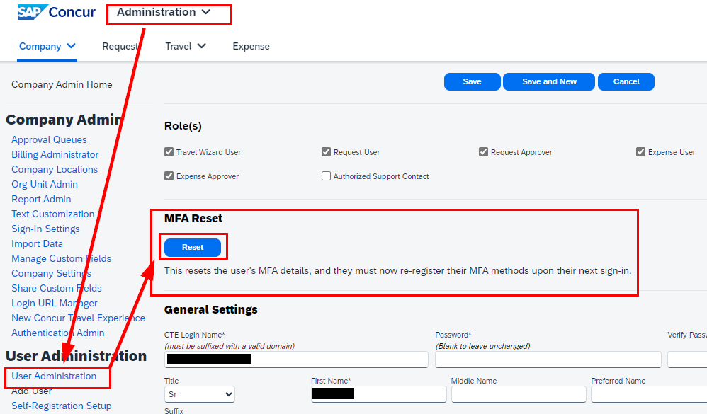707x414 pixels.
Task: Open Sign-In Settings
Action: pyautogui.click(x=45, y=229)
